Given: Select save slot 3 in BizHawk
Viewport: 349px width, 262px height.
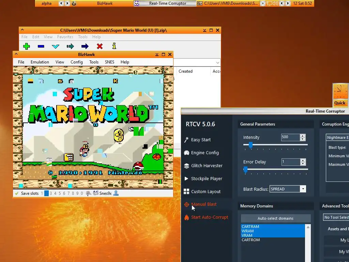Looking at the screenshot, I should coord(51,193).
